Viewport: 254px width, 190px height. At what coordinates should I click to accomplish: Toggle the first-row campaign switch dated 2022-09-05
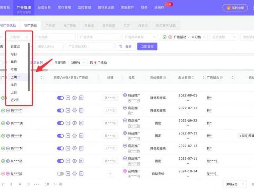pos(60,98)
